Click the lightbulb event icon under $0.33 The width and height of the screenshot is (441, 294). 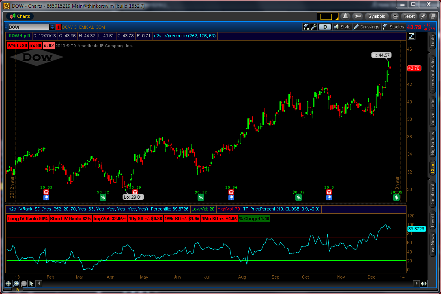pyautogui.click(x=46, y=197)
